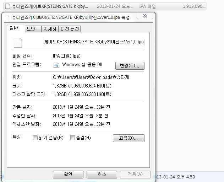Toggle the 읽기 전용(R) checkbox
The image size is (224, 182).
35,138
